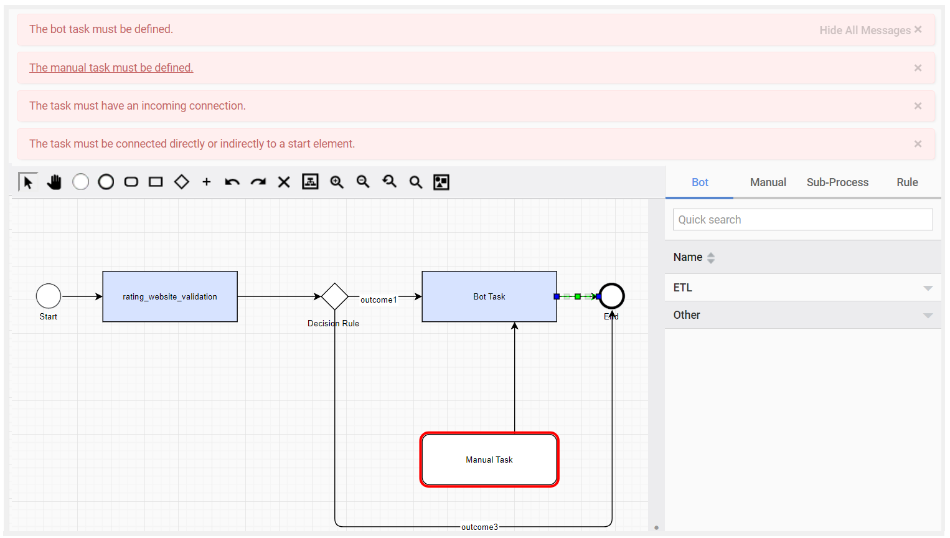Open the Sub-Process tab
The height and width of the screenshot is (538, 950).
(x=837, y=182)
